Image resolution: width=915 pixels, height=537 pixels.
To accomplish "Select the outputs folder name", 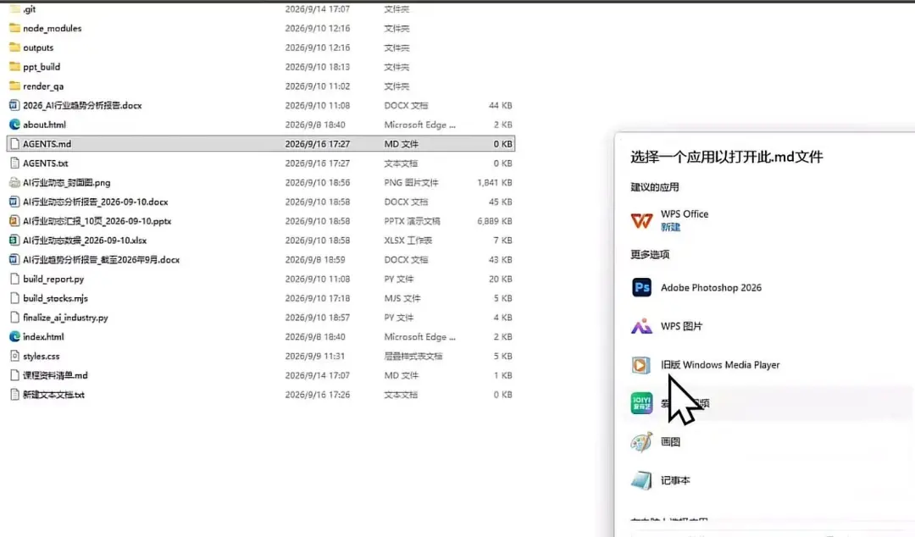I will pyautogui.click(x=38, y=47).
